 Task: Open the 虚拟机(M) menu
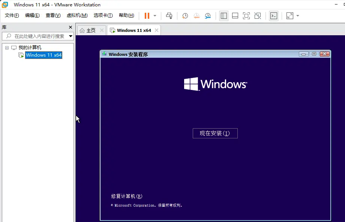[x=77, y=15]
